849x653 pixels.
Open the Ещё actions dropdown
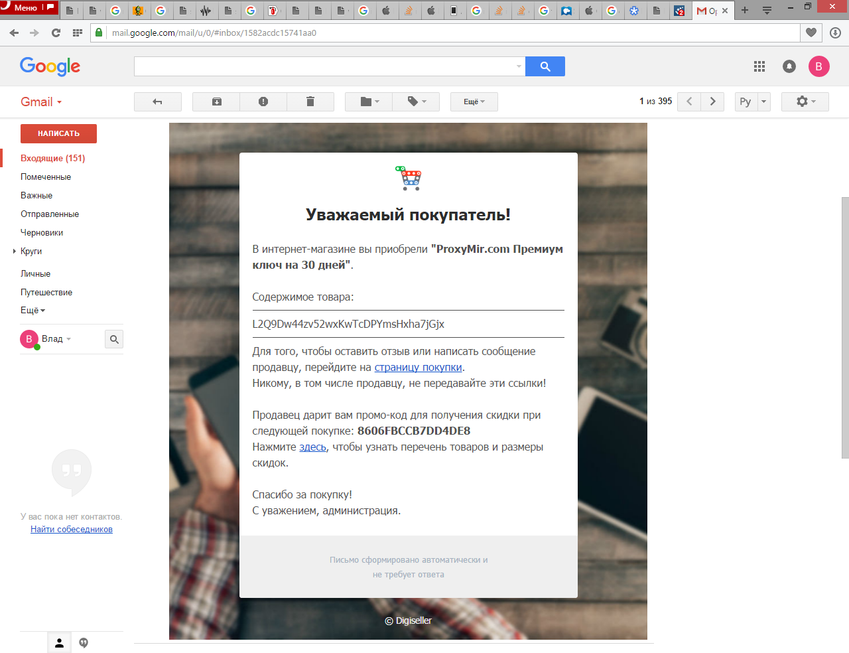coord(474,102)
